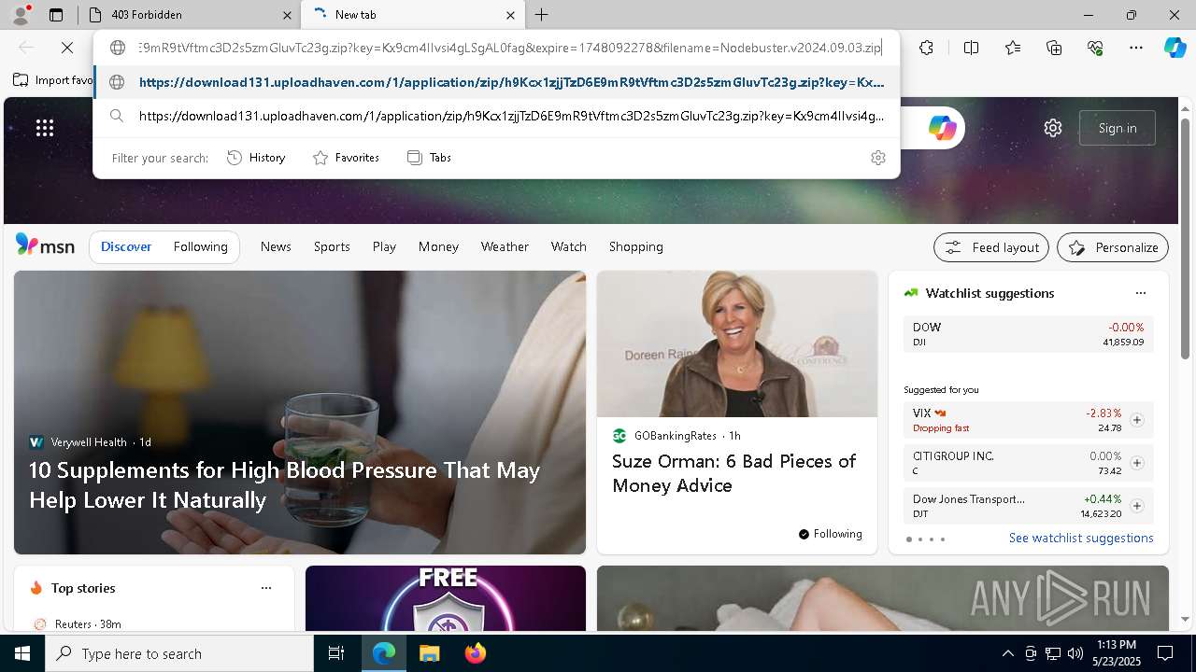The width and height of the screenshot is (1196, 672).
Task: Open Shopping in MSN navigation
Action: pyautogui.click(x=636, y=246)
